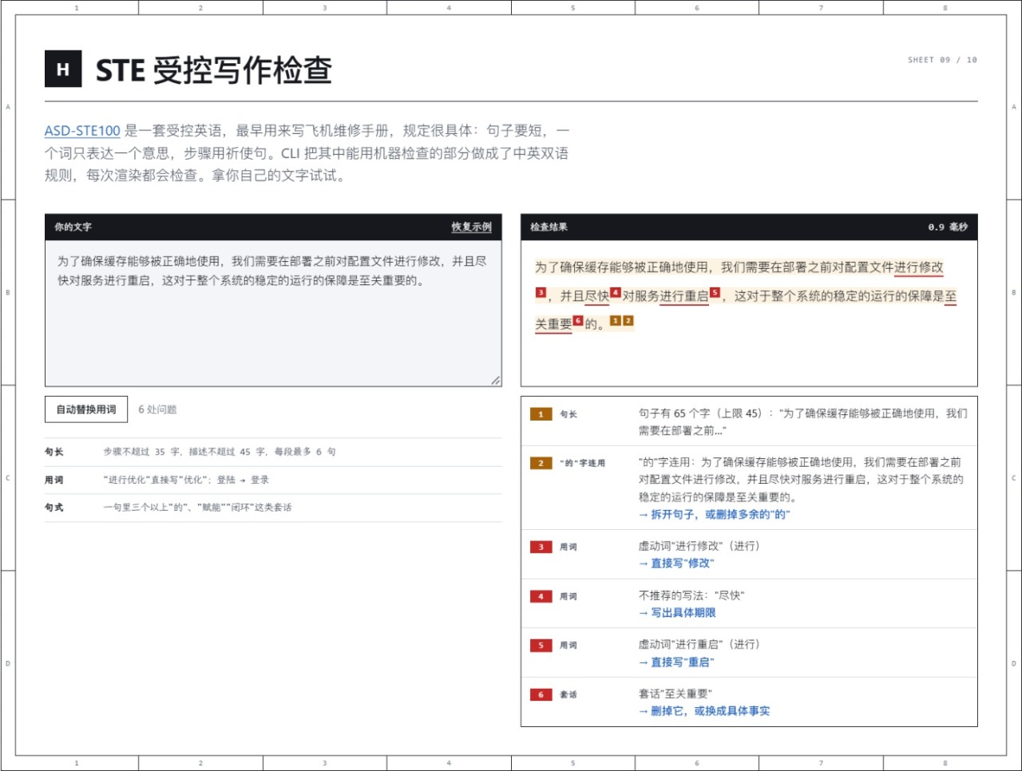This screenshot has height=771, width=1022.
Task: Click red badge 6 in 套话 issue row
Action: click(x=541, y=694)
